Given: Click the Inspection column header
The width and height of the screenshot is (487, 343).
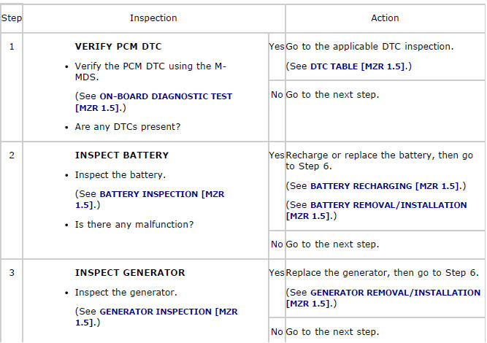Looking at the screenshot, I should tap(153, 18).
